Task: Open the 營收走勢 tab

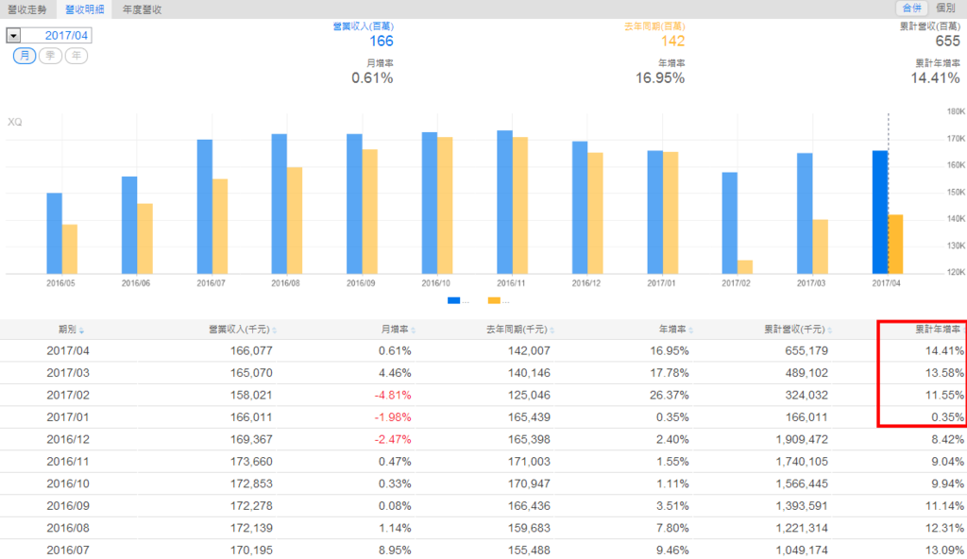Action: pyautogui.click(x=27, y=9)
